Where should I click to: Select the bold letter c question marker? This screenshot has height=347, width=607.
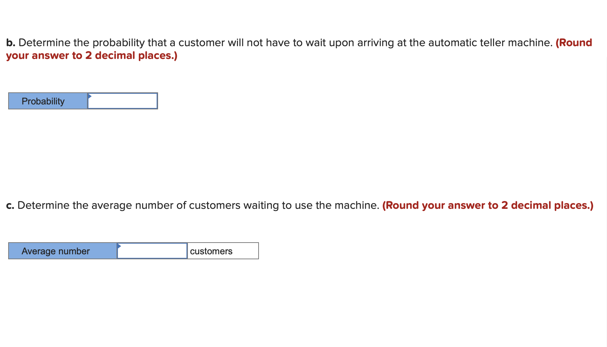(x=10, y=205)
